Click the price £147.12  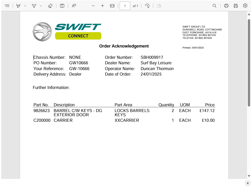pyautogui.click(x=207, y=111)
